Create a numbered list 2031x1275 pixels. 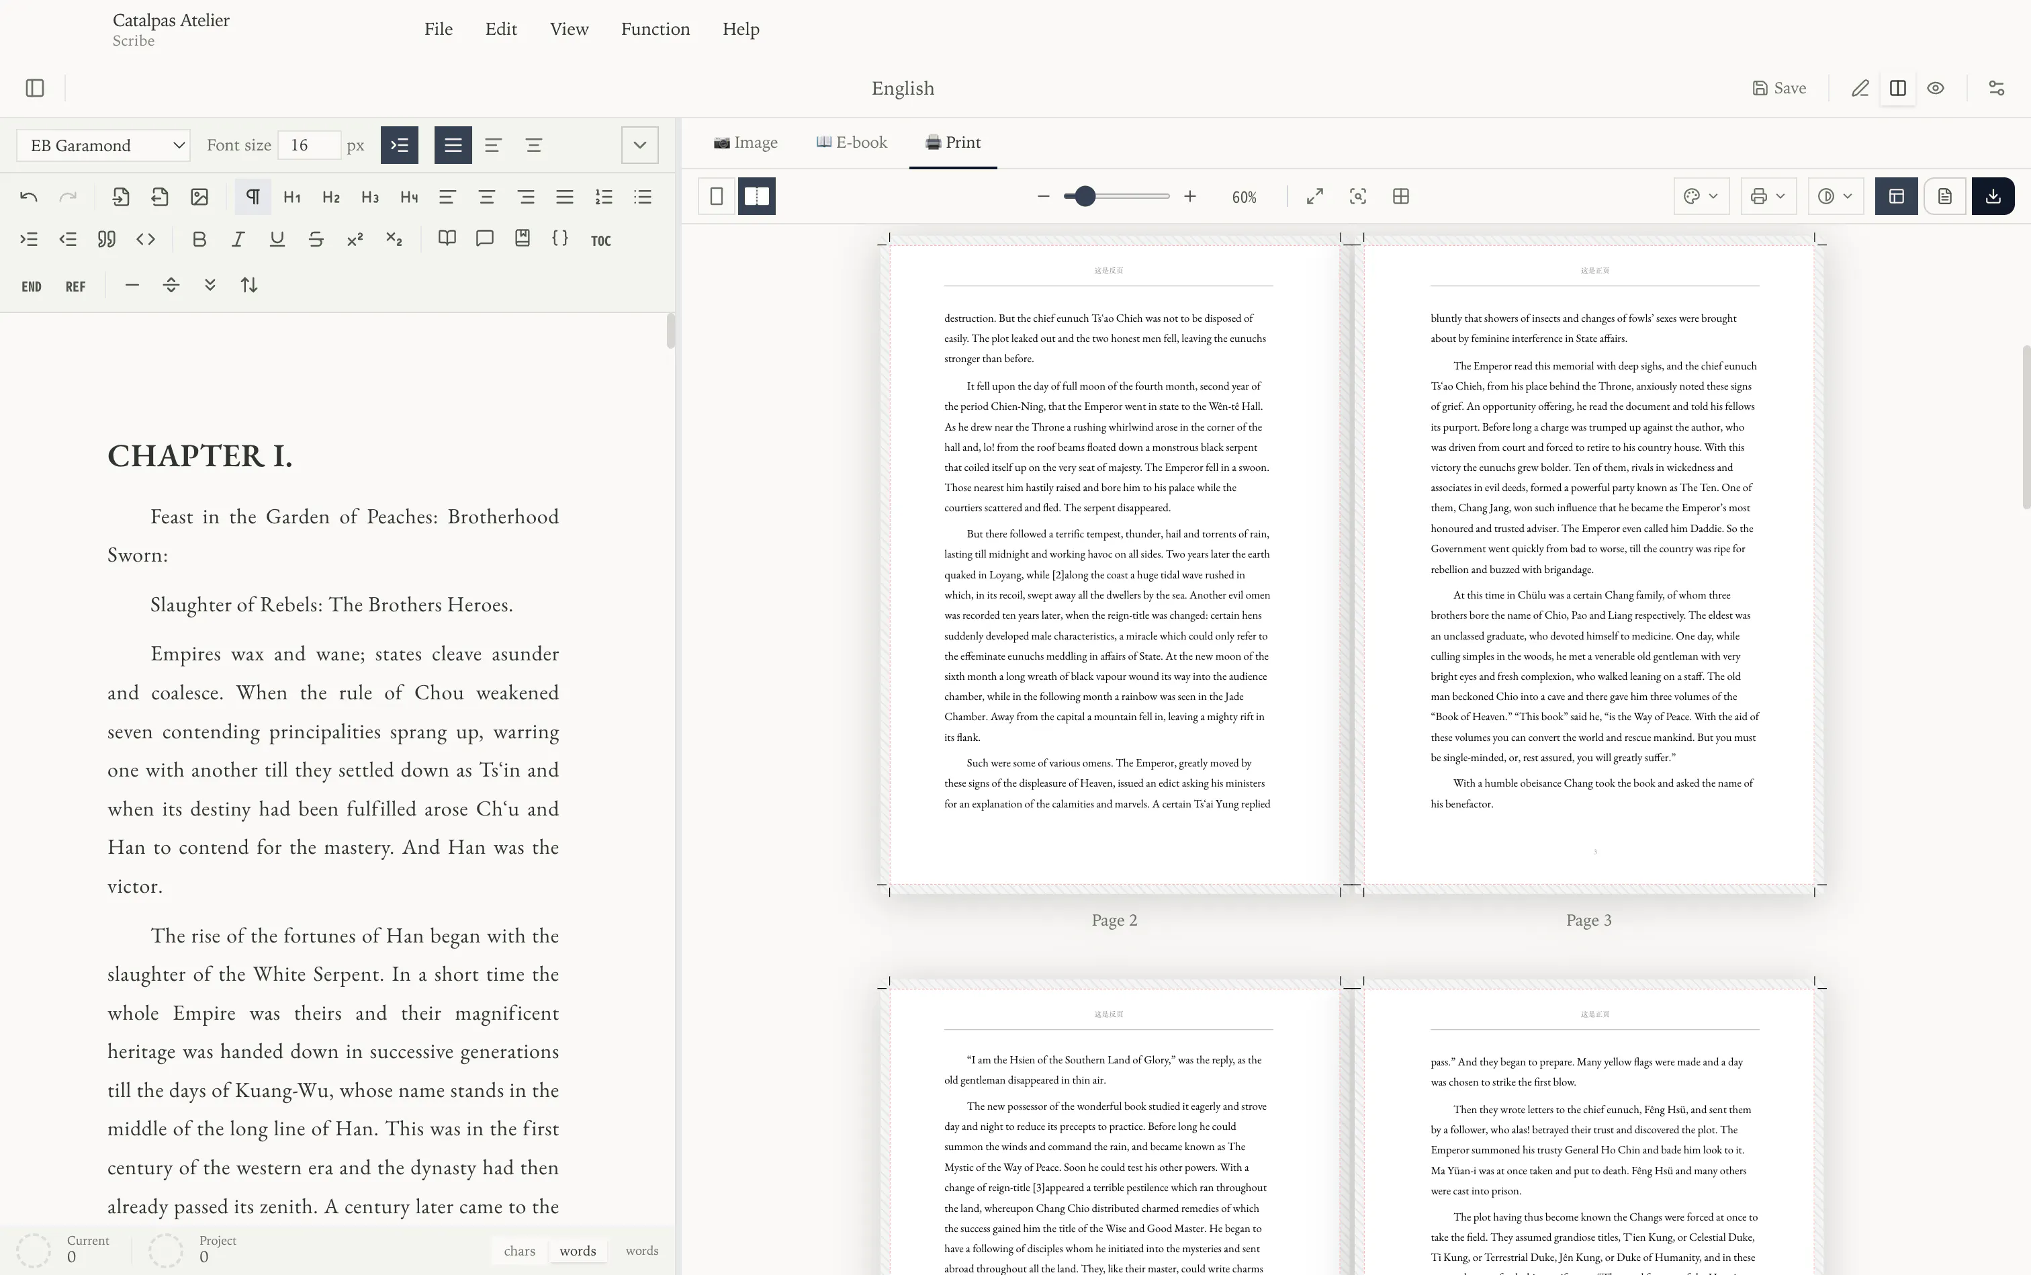604,197
